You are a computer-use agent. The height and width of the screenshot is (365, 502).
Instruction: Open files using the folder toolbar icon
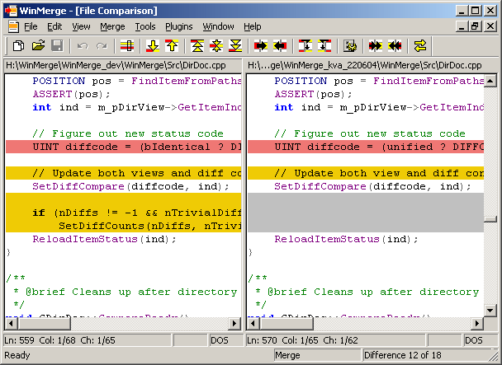tap(38, 46)
